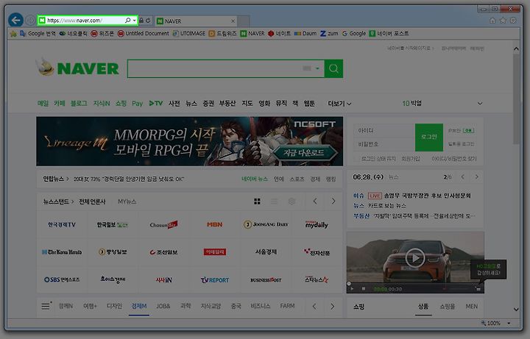Click the 비밀번호 password field
Screen dimensions: 530x339
[384, 144]
